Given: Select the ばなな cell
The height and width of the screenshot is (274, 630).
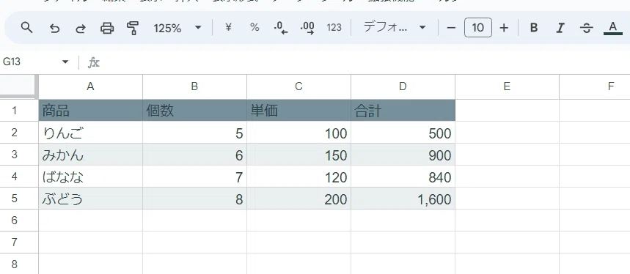Looking at the screenshot, I should coord(90,177).
